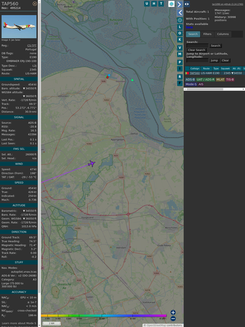Screen dimensions: 245x327
Task: Open the stats available 'here' link
Action: tap(189, 27)
